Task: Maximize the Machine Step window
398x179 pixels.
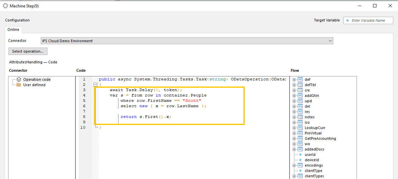Action: tap(375, 6)
